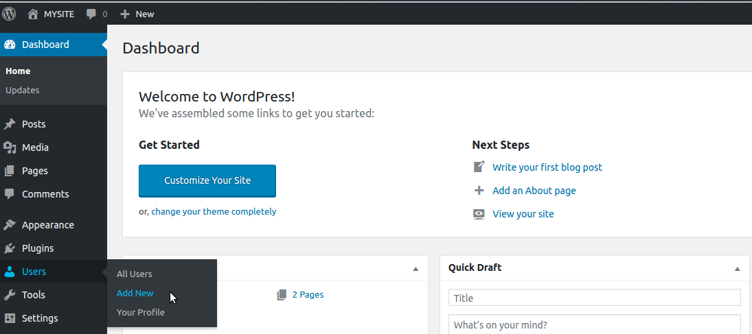Viewport: 752px width, 334px height.
Task: Click the home icon beside MYSITE
Action: [x=32, y=14]
